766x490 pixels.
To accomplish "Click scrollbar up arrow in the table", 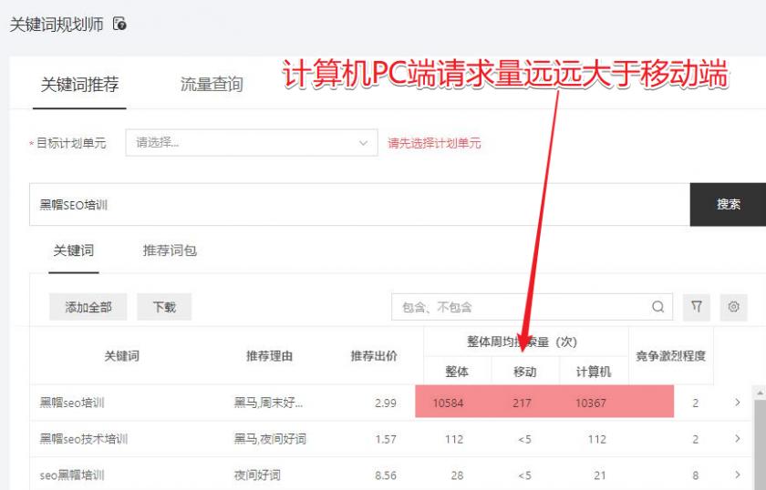I will tap(760, 393).
